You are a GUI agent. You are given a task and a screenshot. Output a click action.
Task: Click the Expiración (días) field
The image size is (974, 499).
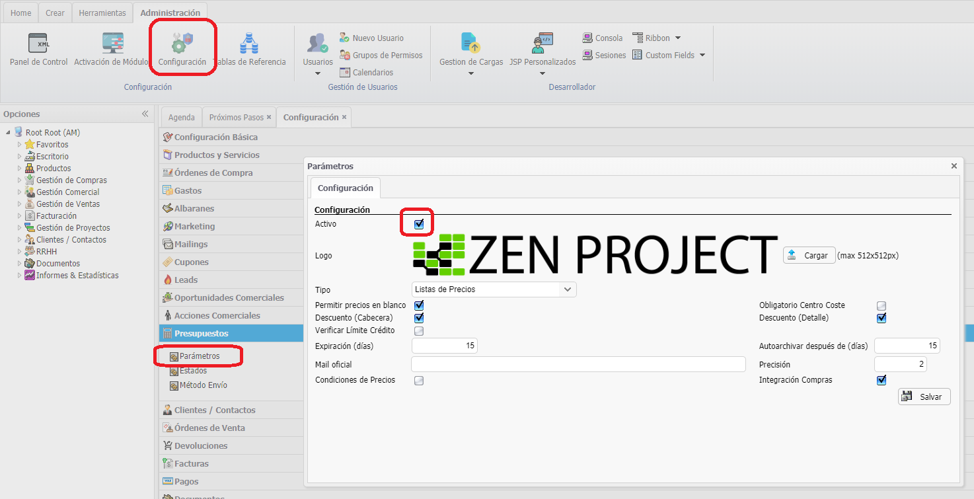(x=444, y=346)
